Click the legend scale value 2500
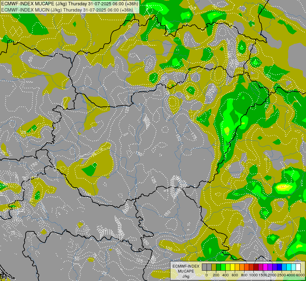The width and height of the screenshot is (306, 281). 282,275
